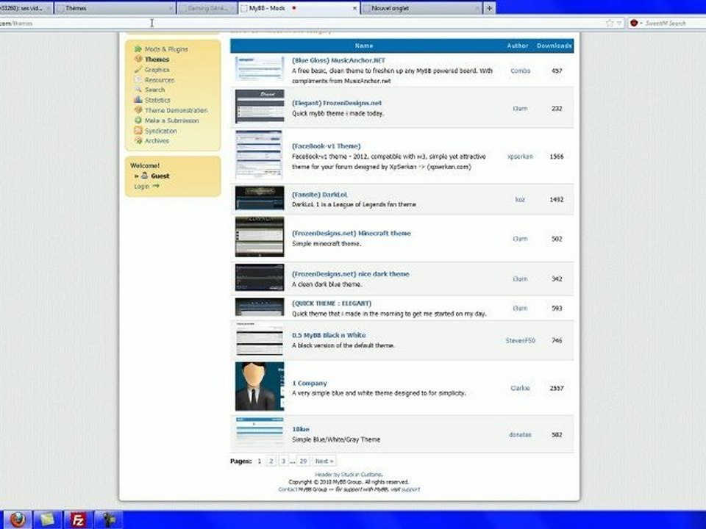Click the FaceBook-v1 theme thumbnail
The width and height of the screenshot is (706, 529).
pyautogui.click(x=259, y=155)
